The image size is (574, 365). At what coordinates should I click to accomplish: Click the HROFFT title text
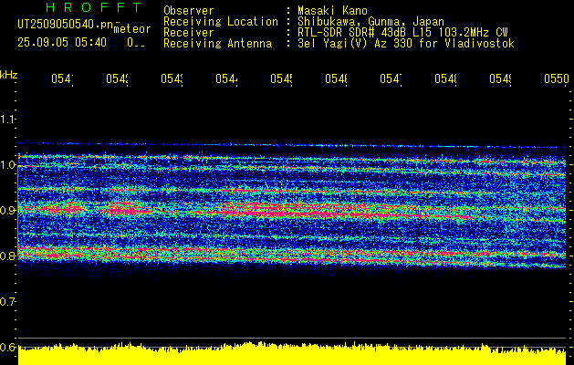pos(93,7)
